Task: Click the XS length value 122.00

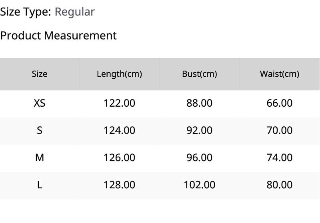Action: coord(119,103)
